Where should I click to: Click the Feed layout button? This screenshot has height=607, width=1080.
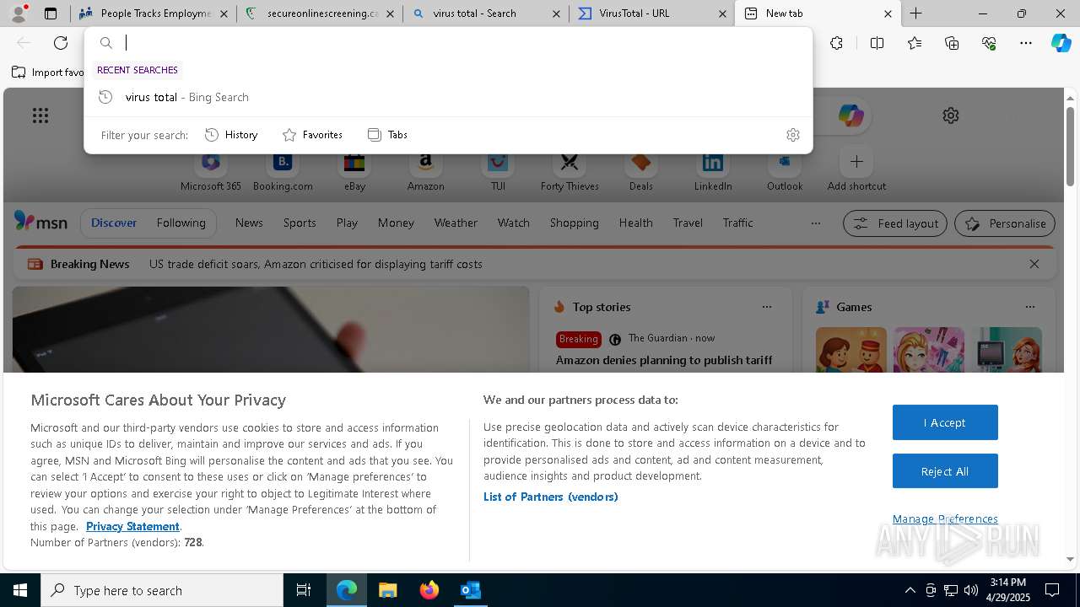[x=895, y=223]
